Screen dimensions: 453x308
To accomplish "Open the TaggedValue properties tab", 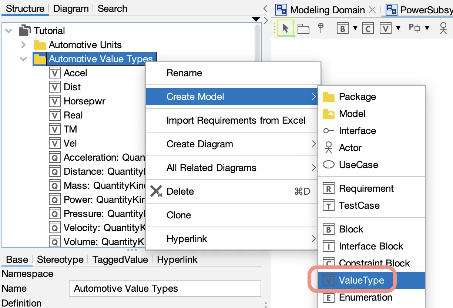I will click(x=120, y=260).
